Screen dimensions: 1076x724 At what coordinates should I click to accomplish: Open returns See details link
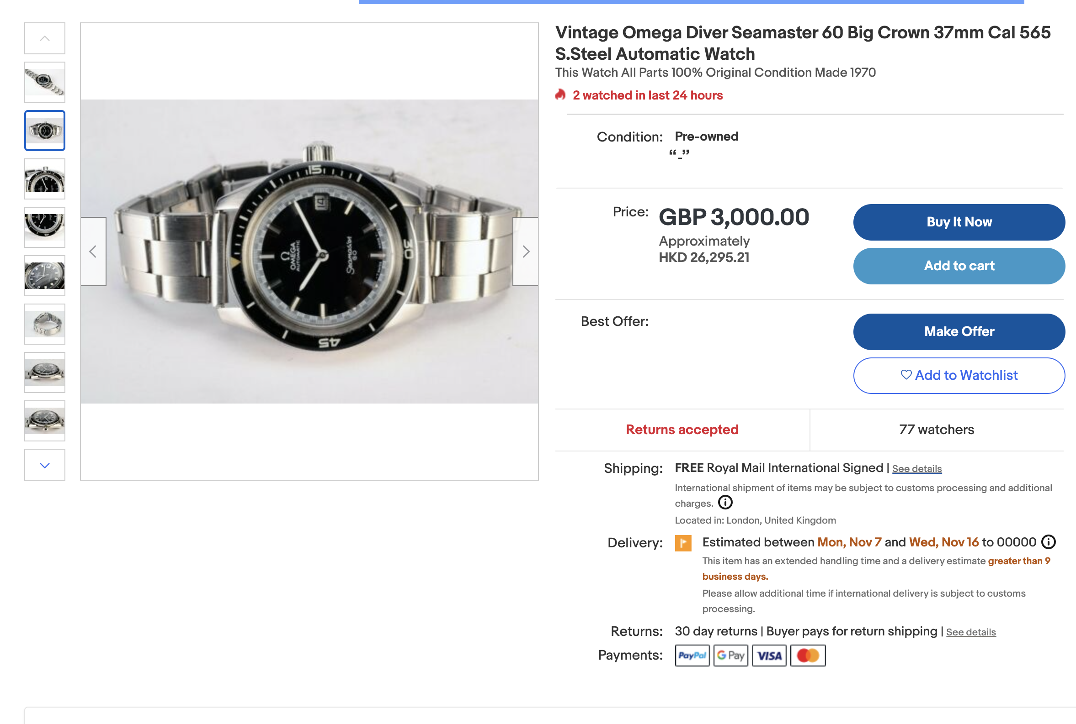coord(970,632)
